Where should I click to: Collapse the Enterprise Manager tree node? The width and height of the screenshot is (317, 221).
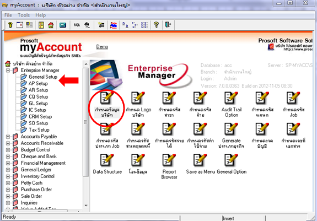pyautogui.click(x=8, y=71)
